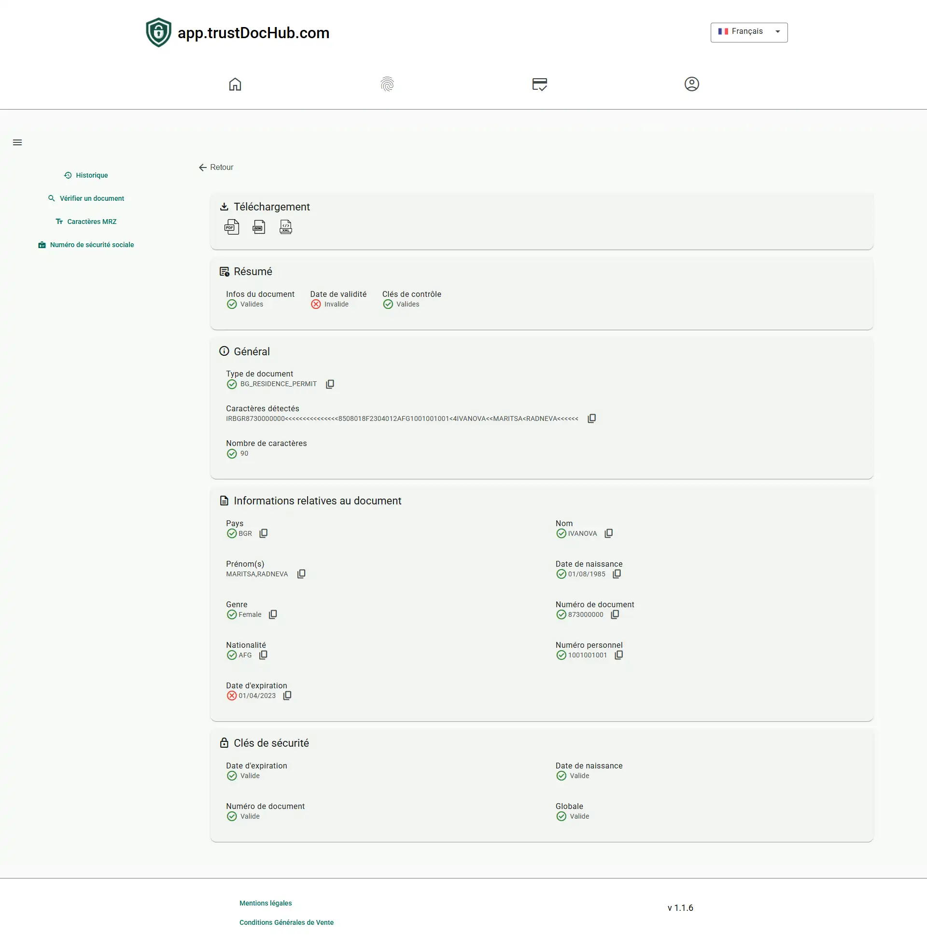Click the Globale key Valide status
Image resolution: width=927 pixels, height=948 pixels.
point(579,816)
